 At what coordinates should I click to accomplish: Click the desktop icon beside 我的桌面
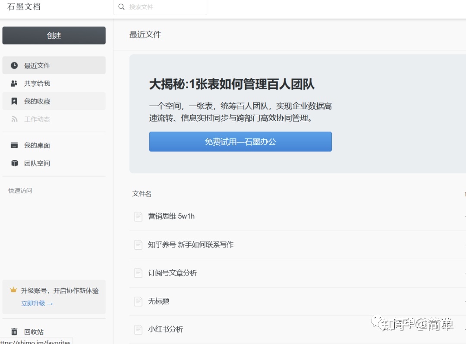tap(14, 145)
